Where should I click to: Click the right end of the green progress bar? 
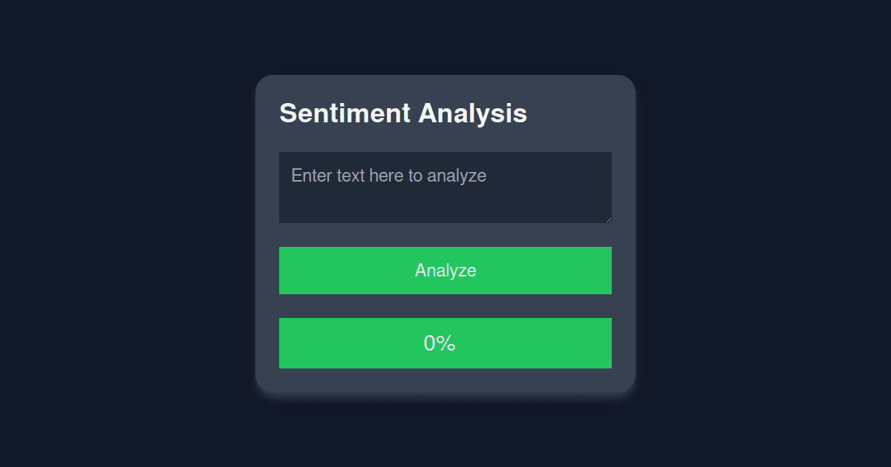click(601, 343)
